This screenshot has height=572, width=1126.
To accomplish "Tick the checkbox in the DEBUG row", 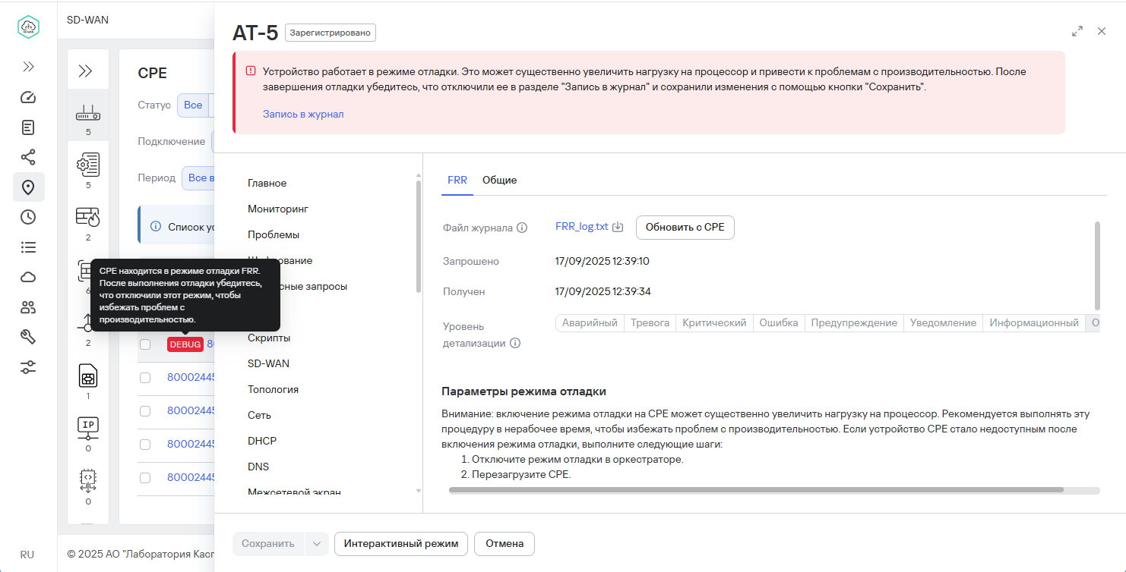I will point(145,344).
